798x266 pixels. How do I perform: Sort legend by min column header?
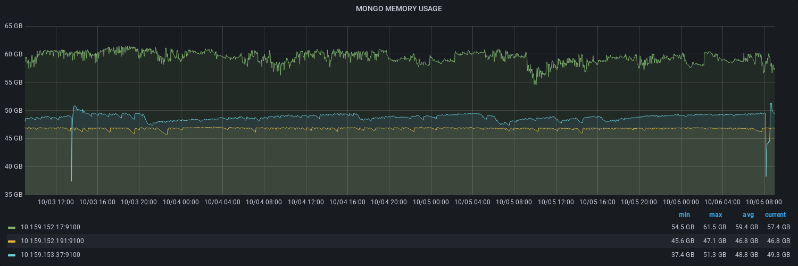[684, 215]
